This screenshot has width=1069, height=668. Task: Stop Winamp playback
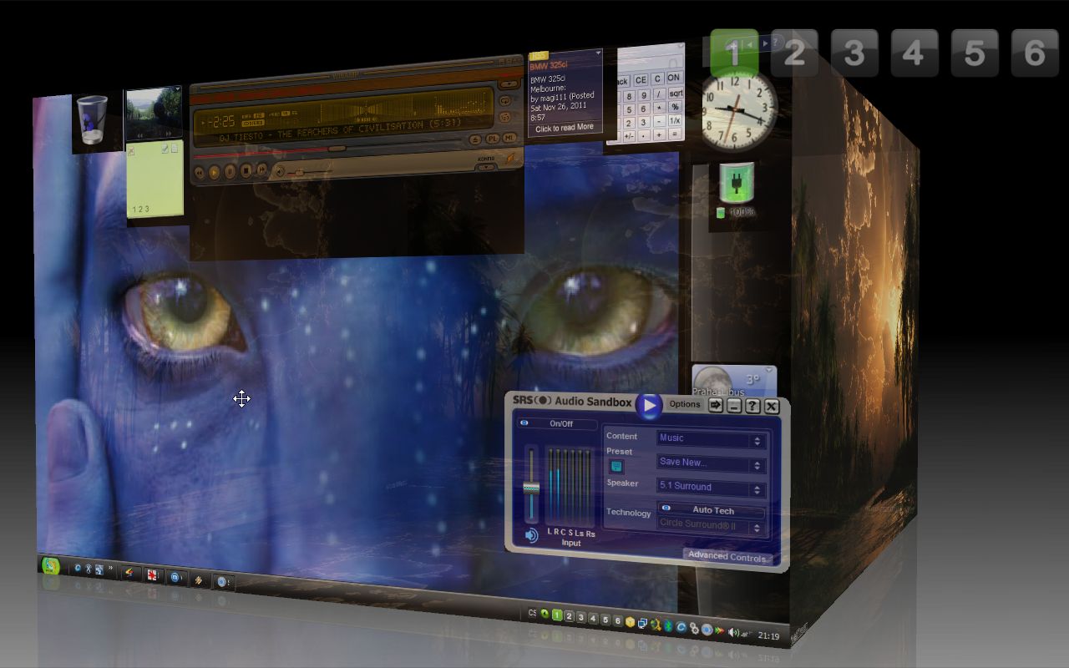tap(246, 171)
